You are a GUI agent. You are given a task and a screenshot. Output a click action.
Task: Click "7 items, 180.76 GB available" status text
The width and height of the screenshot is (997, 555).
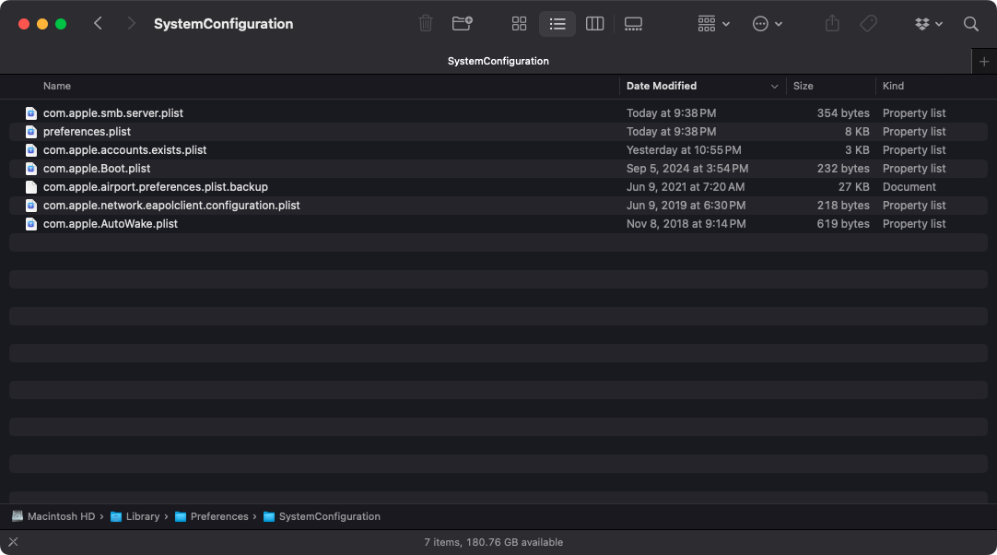(493, 542)
